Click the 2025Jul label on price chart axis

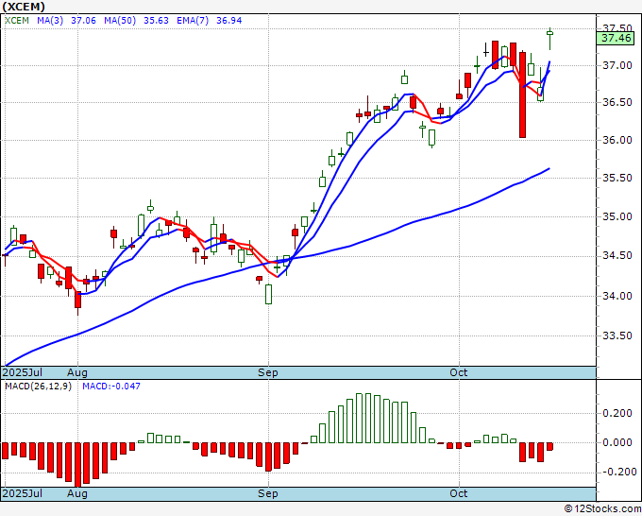click(23, 372)
